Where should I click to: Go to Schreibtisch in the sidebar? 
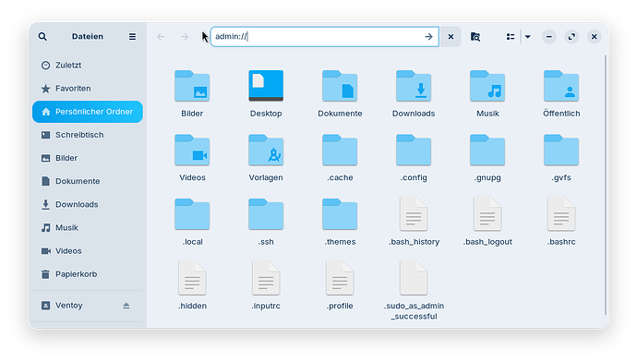[x=88, y=135]
